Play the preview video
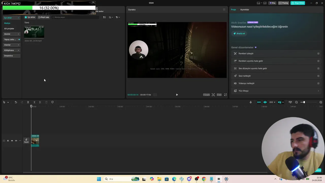Screen dimensions: 325x183 coord(177,95)
